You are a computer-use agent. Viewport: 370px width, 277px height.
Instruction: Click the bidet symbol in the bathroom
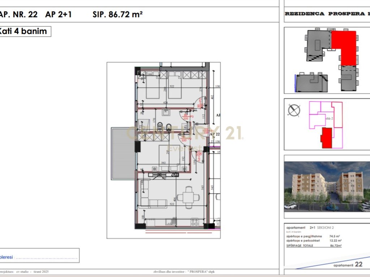pos(168,126)
